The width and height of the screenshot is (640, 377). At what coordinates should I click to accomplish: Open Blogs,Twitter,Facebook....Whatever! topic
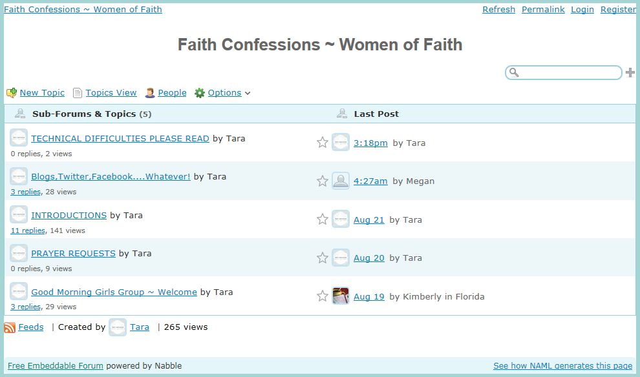[111, 177]
